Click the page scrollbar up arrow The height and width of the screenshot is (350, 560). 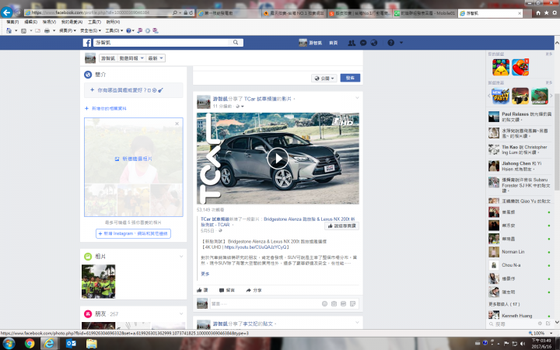557,43
